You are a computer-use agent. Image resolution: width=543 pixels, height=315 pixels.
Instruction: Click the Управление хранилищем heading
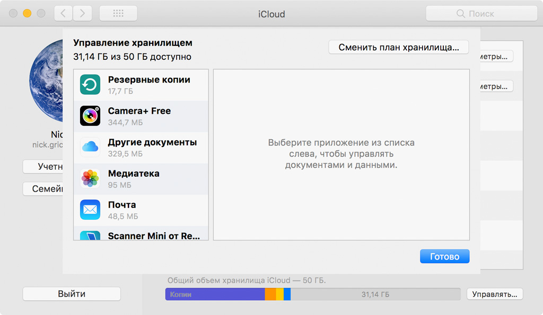click(133, 43)
